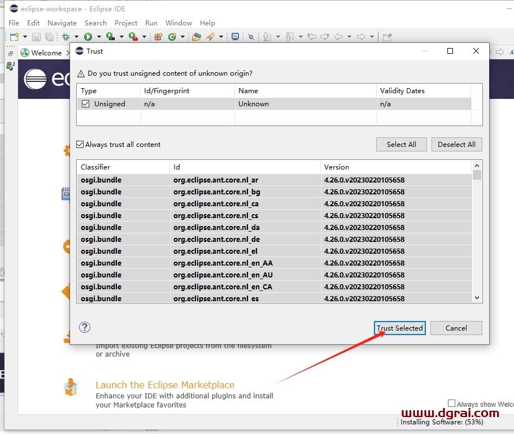Click the toolbar icon left of Next Annotation

[x=251, y=37]
